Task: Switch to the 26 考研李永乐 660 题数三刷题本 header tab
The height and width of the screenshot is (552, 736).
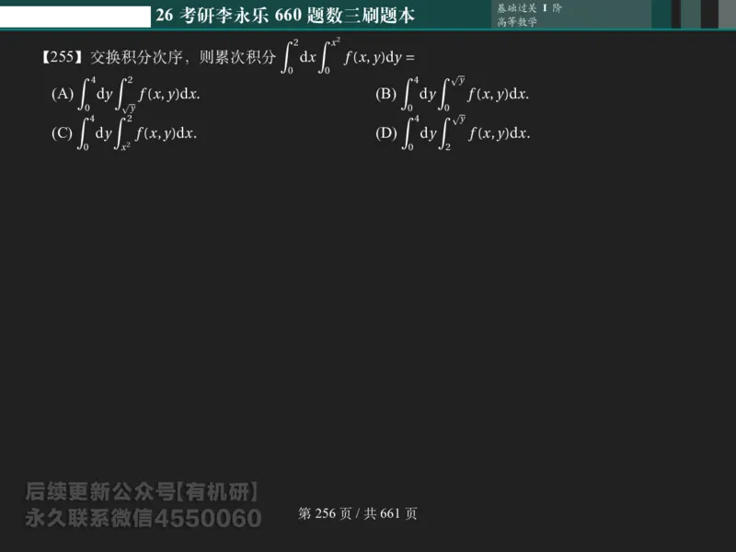Action: click(x=287, y=15)
